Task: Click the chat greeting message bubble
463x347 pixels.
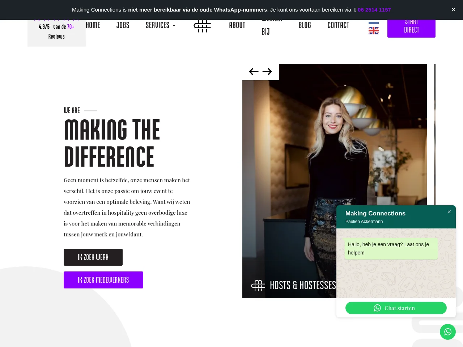Action: tap(391, 249)
